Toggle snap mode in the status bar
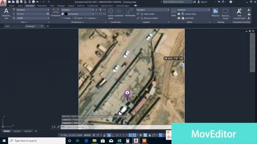257x144 pixels. 98,135
